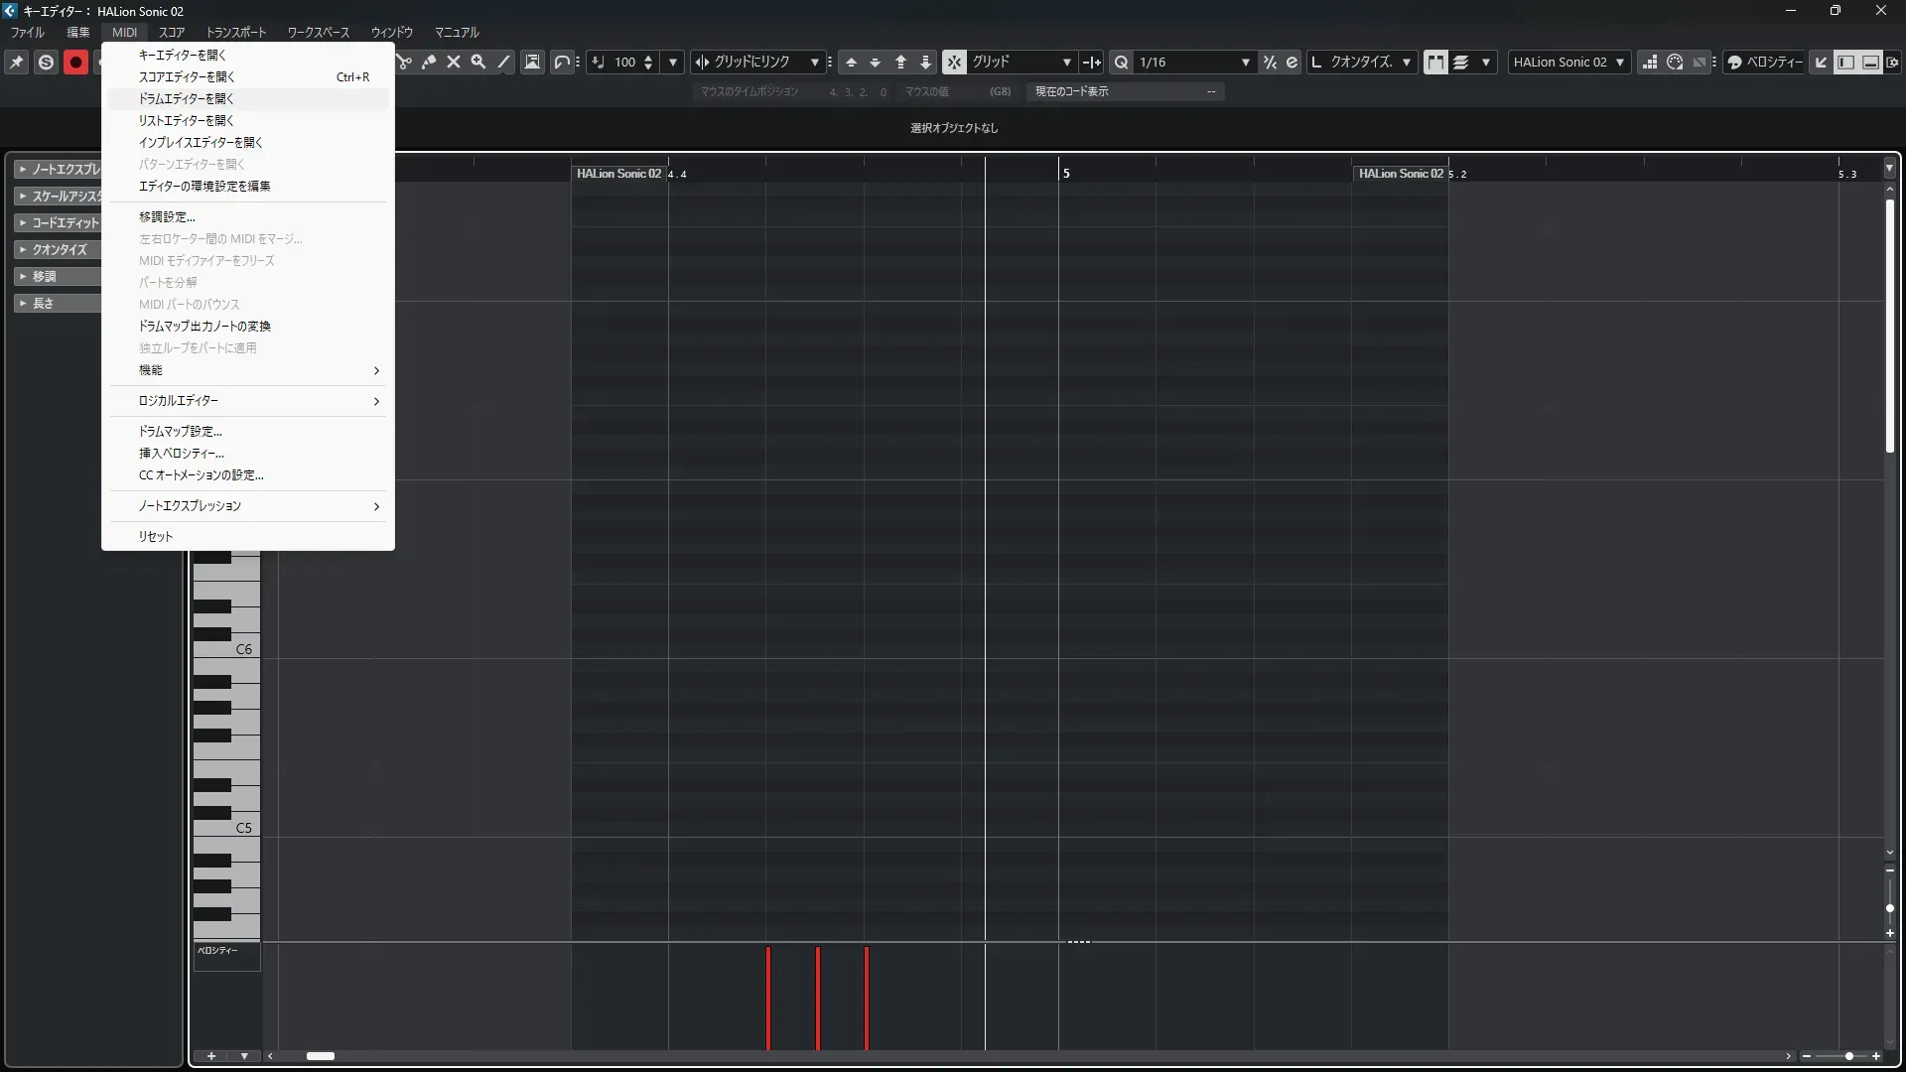
Task: Toggle the Solo Editor button
Action: (46, 62)
